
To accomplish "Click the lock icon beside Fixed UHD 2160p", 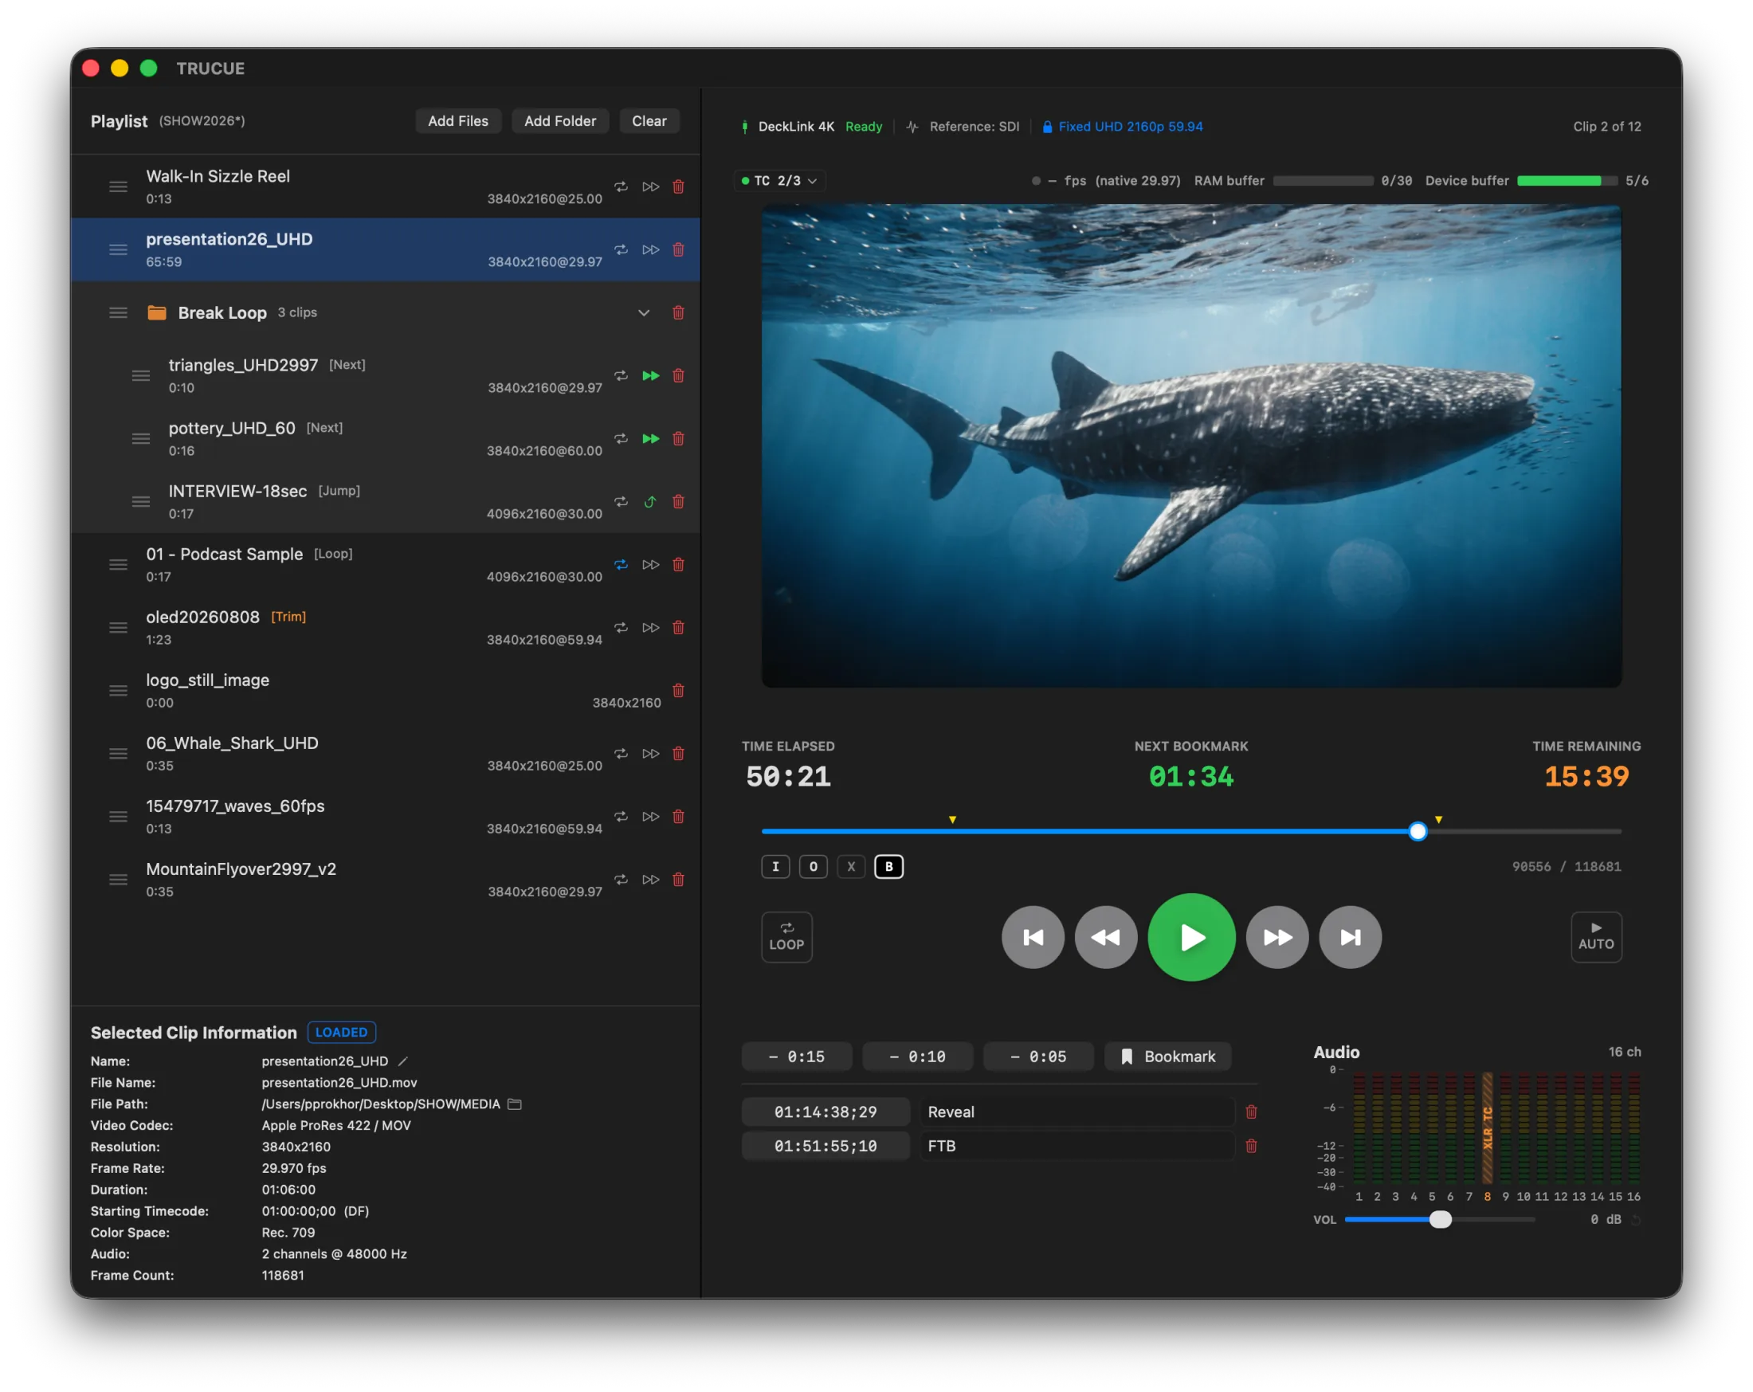I will click(1047, 127).
